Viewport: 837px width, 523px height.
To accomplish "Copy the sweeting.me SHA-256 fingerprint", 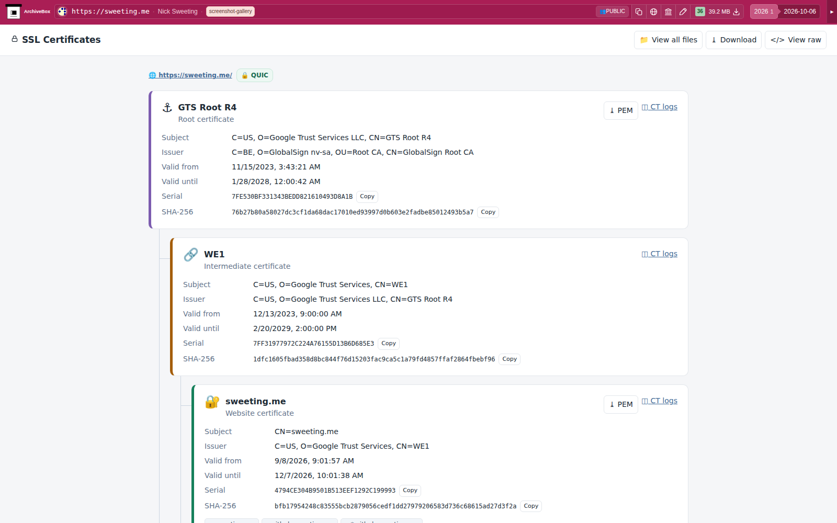I will click(x=531, y=506).
